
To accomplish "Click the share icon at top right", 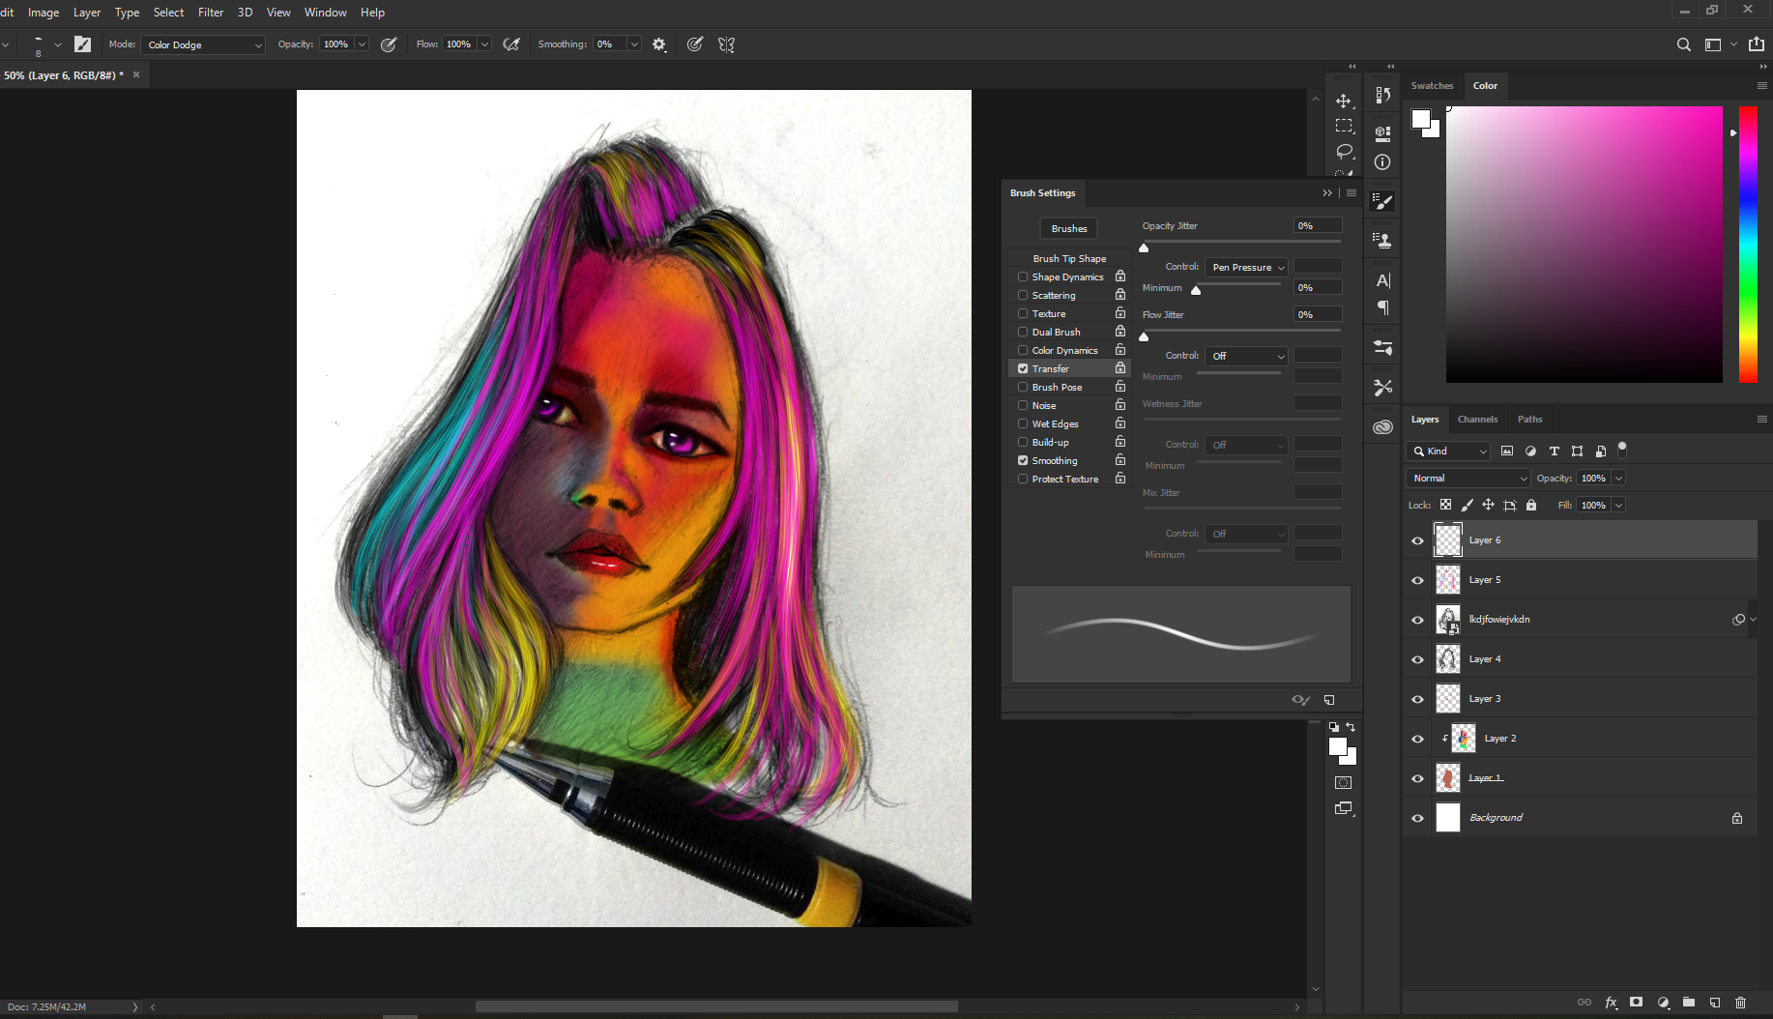I will [1756, 44].
